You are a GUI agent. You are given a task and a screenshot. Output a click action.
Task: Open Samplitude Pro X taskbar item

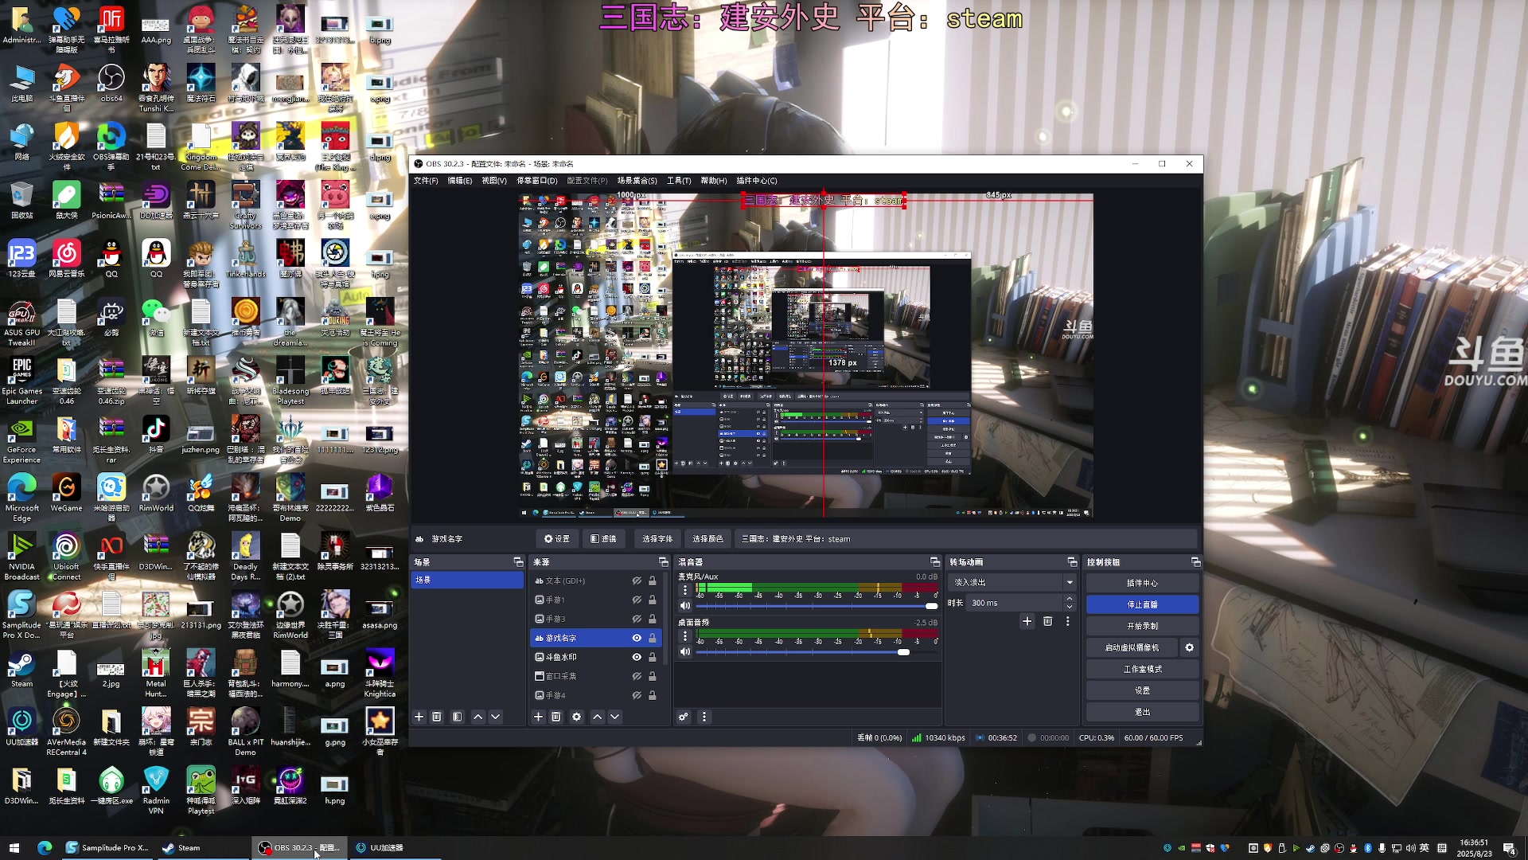[x=107, y=848]
